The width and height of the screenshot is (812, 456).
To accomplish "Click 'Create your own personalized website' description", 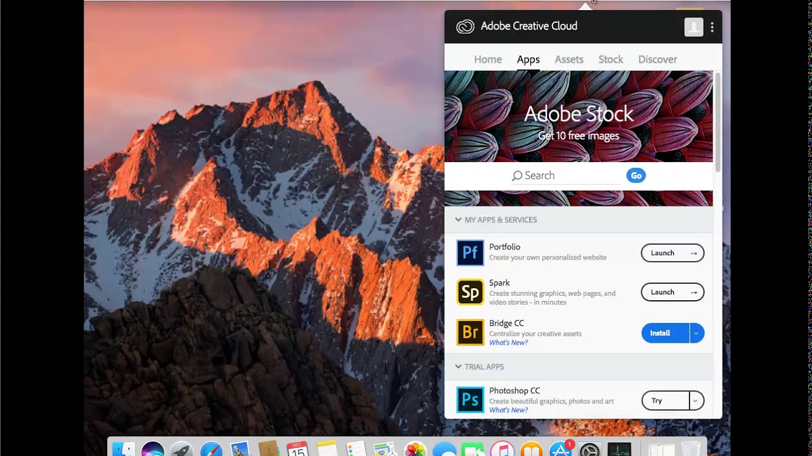I will click(547, 258).
